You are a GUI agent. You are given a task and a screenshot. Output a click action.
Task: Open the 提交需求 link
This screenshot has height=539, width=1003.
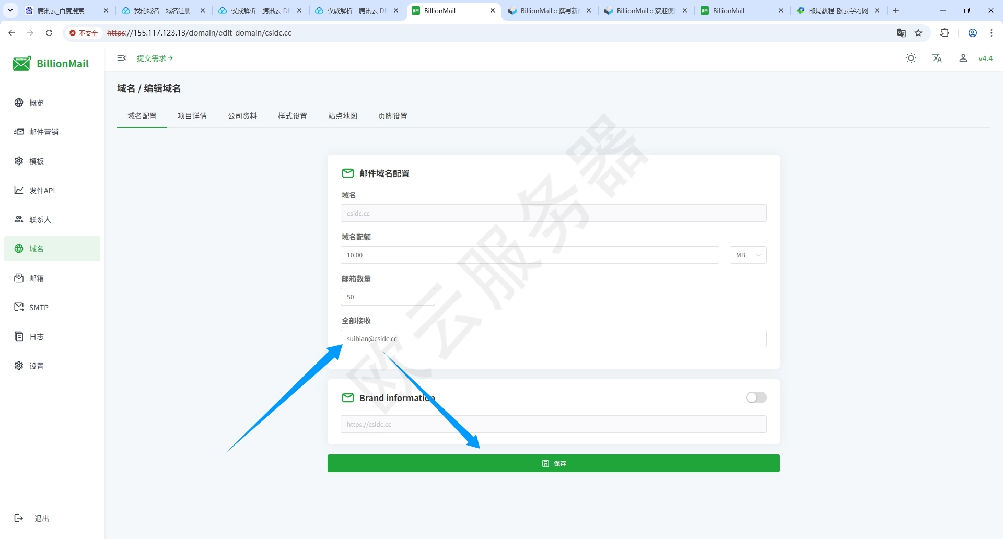pos(155,58)
